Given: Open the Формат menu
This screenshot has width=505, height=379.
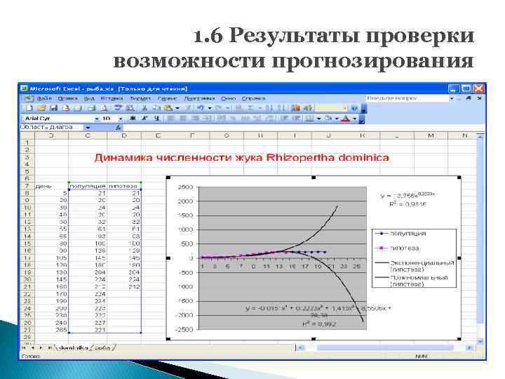Looking at the screenshot, I should 140,98.
